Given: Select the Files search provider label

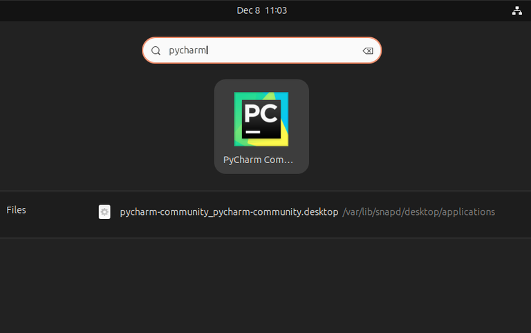Looking at the screenshot, I should click(17, 210).
